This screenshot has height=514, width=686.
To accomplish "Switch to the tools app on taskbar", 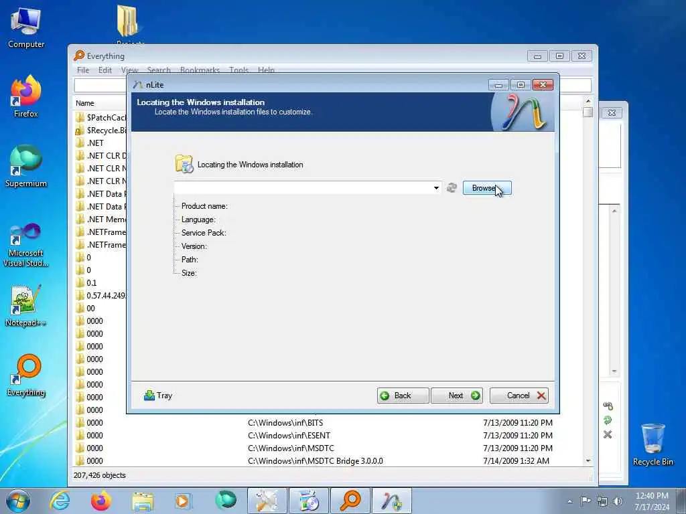I will click(x=267, y=501).
